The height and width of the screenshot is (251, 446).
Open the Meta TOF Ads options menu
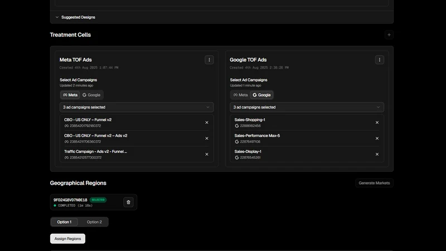[x=209, y=60]
